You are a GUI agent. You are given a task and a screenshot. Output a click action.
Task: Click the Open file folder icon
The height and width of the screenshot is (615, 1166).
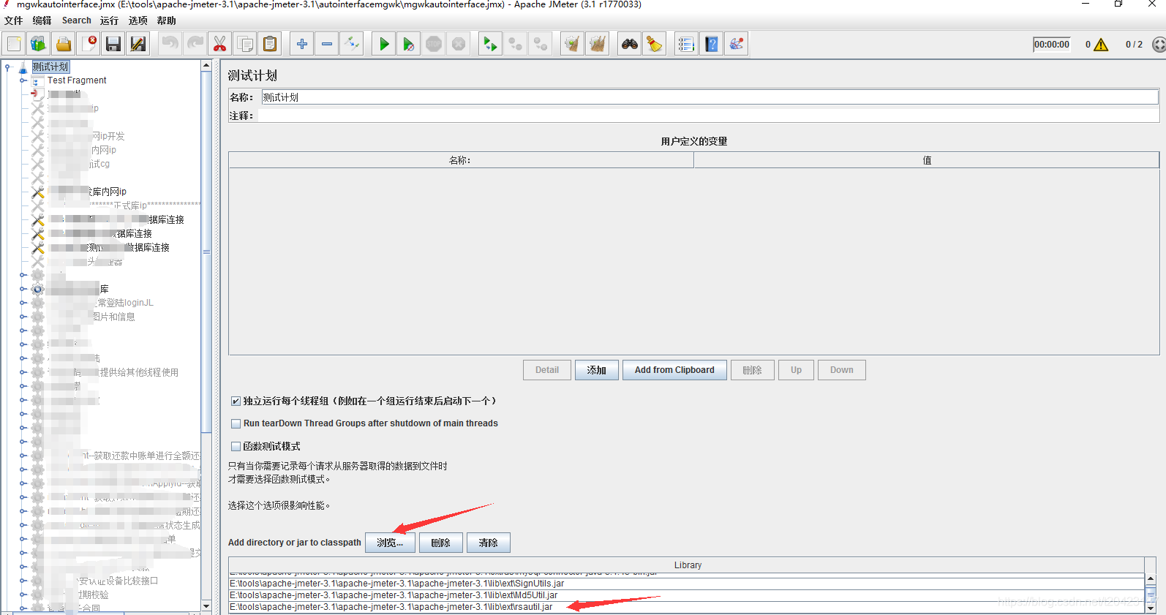click(x=64, y=44)
